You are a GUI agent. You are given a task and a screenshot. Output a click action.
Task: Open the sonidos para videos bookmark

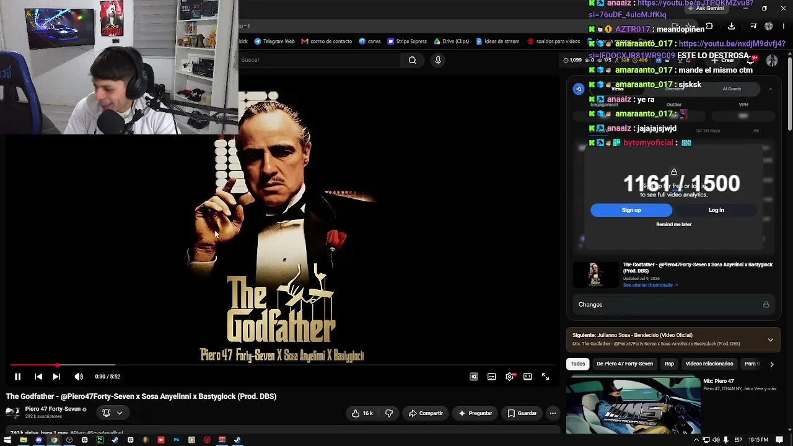click(554, 42)
